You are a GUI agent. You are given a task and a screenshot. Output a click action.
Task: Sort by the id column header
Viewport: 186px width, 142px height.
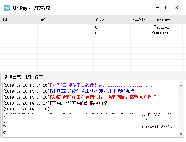(x=19, y=20)
